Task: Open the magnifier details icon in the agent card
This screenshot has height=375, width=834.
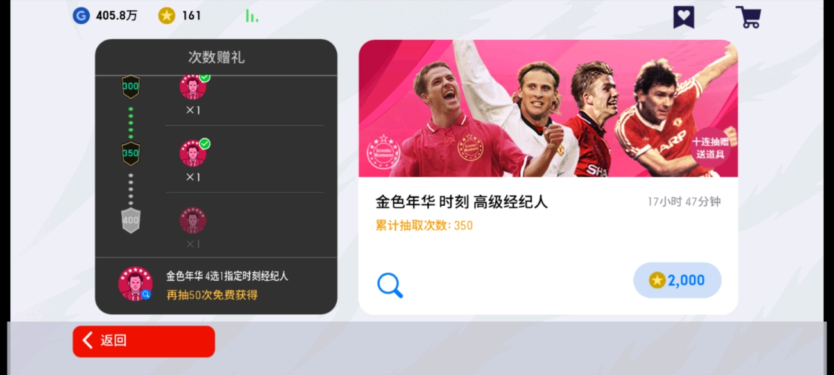Action: click(x=389, y=285)
